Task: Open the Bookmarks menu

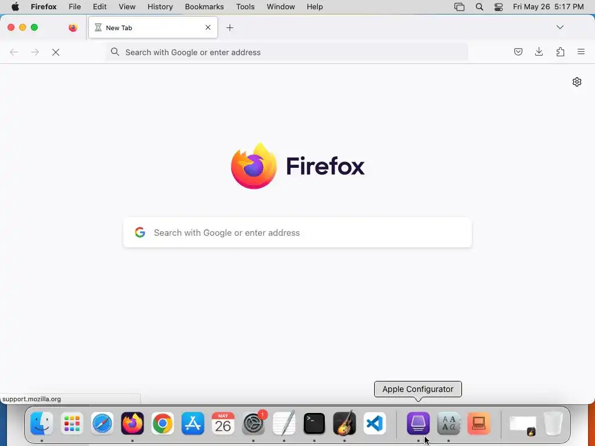Action: (x=204, y=7)
